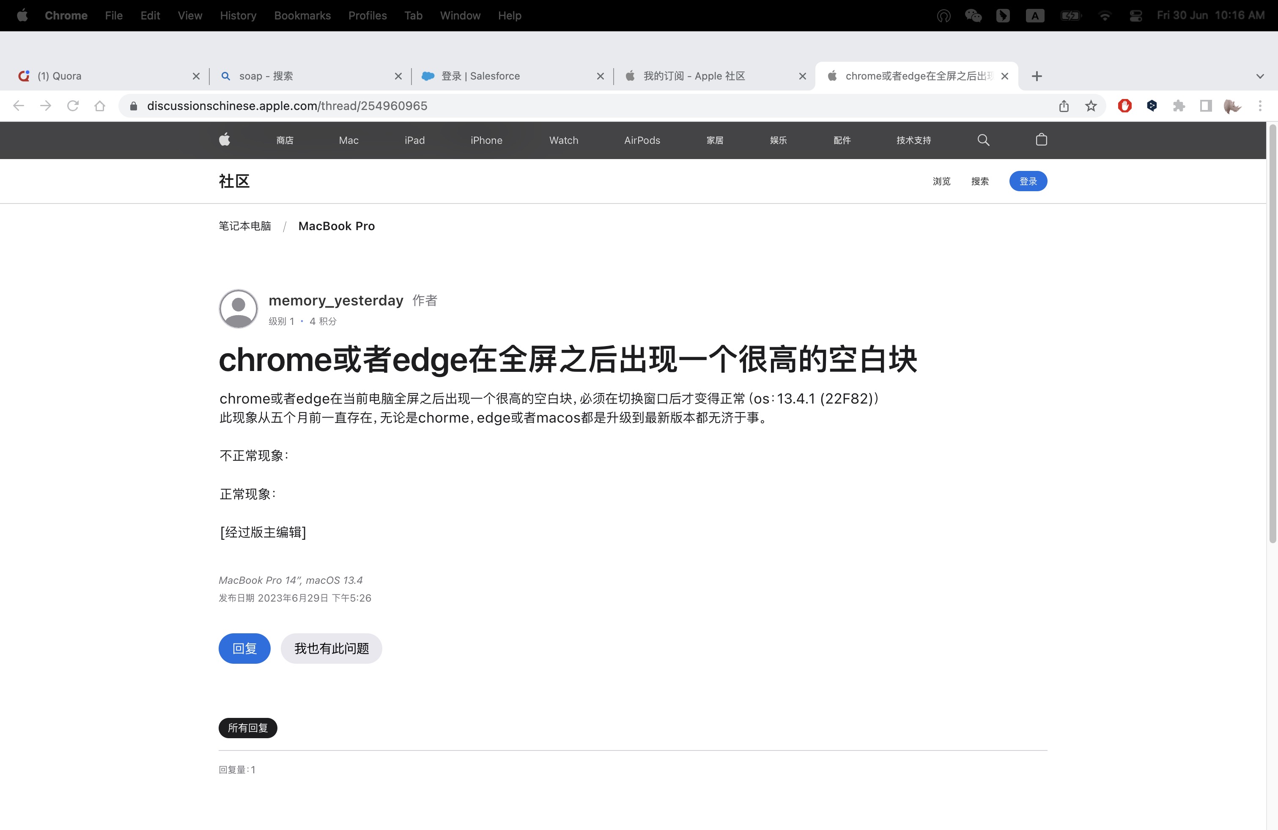This screenshot has height=830, width=1278.
Task: Open Chrome three-dot menu
Action: point(1260,106)
